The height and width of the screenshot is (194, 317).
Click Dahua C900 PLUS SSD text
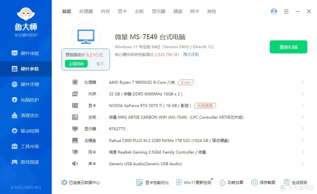point(169,141)
